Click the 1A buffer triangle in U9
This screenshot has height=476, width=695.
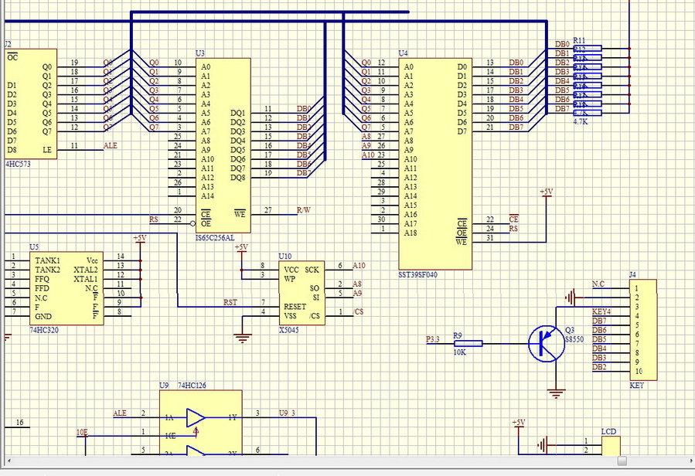(x=196, y=418)
